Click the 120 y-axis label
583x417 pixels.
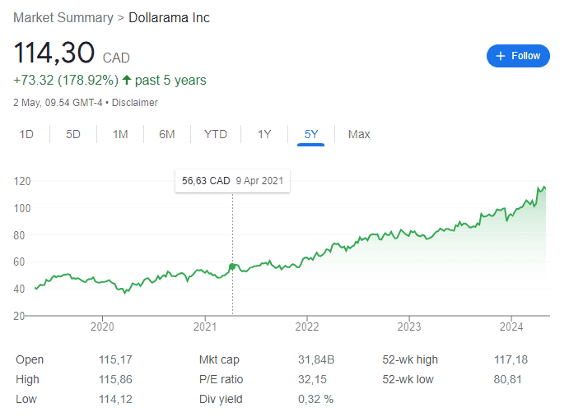tap(22, 181)
